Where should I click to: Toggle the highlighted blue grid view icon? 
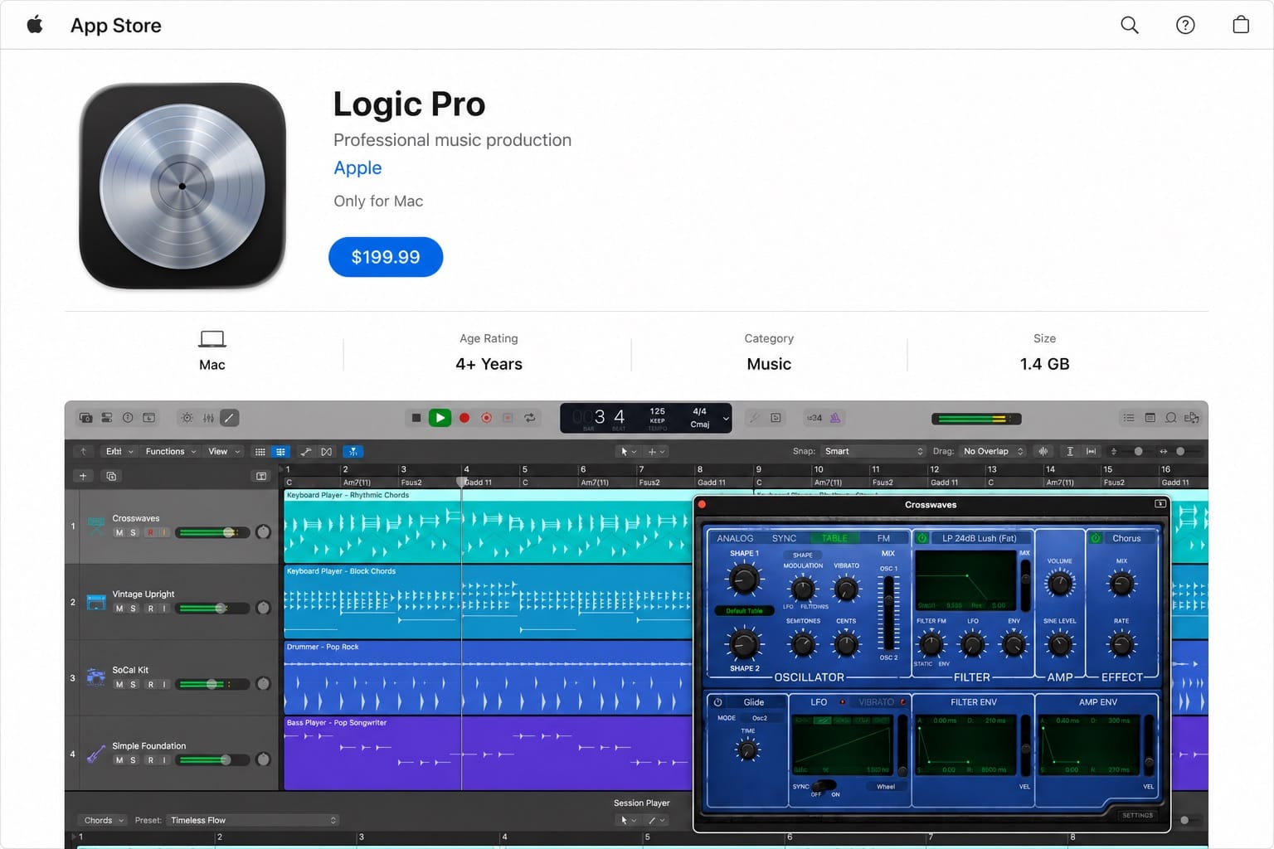point(280,452)
